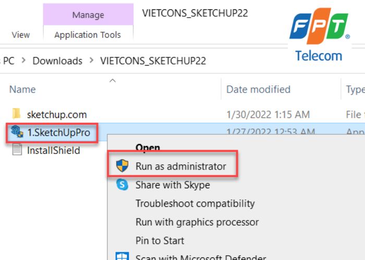Click the Skype icon in context menu
The width and height of the screenshot is (365, 260).
click(x=122, y=185)
